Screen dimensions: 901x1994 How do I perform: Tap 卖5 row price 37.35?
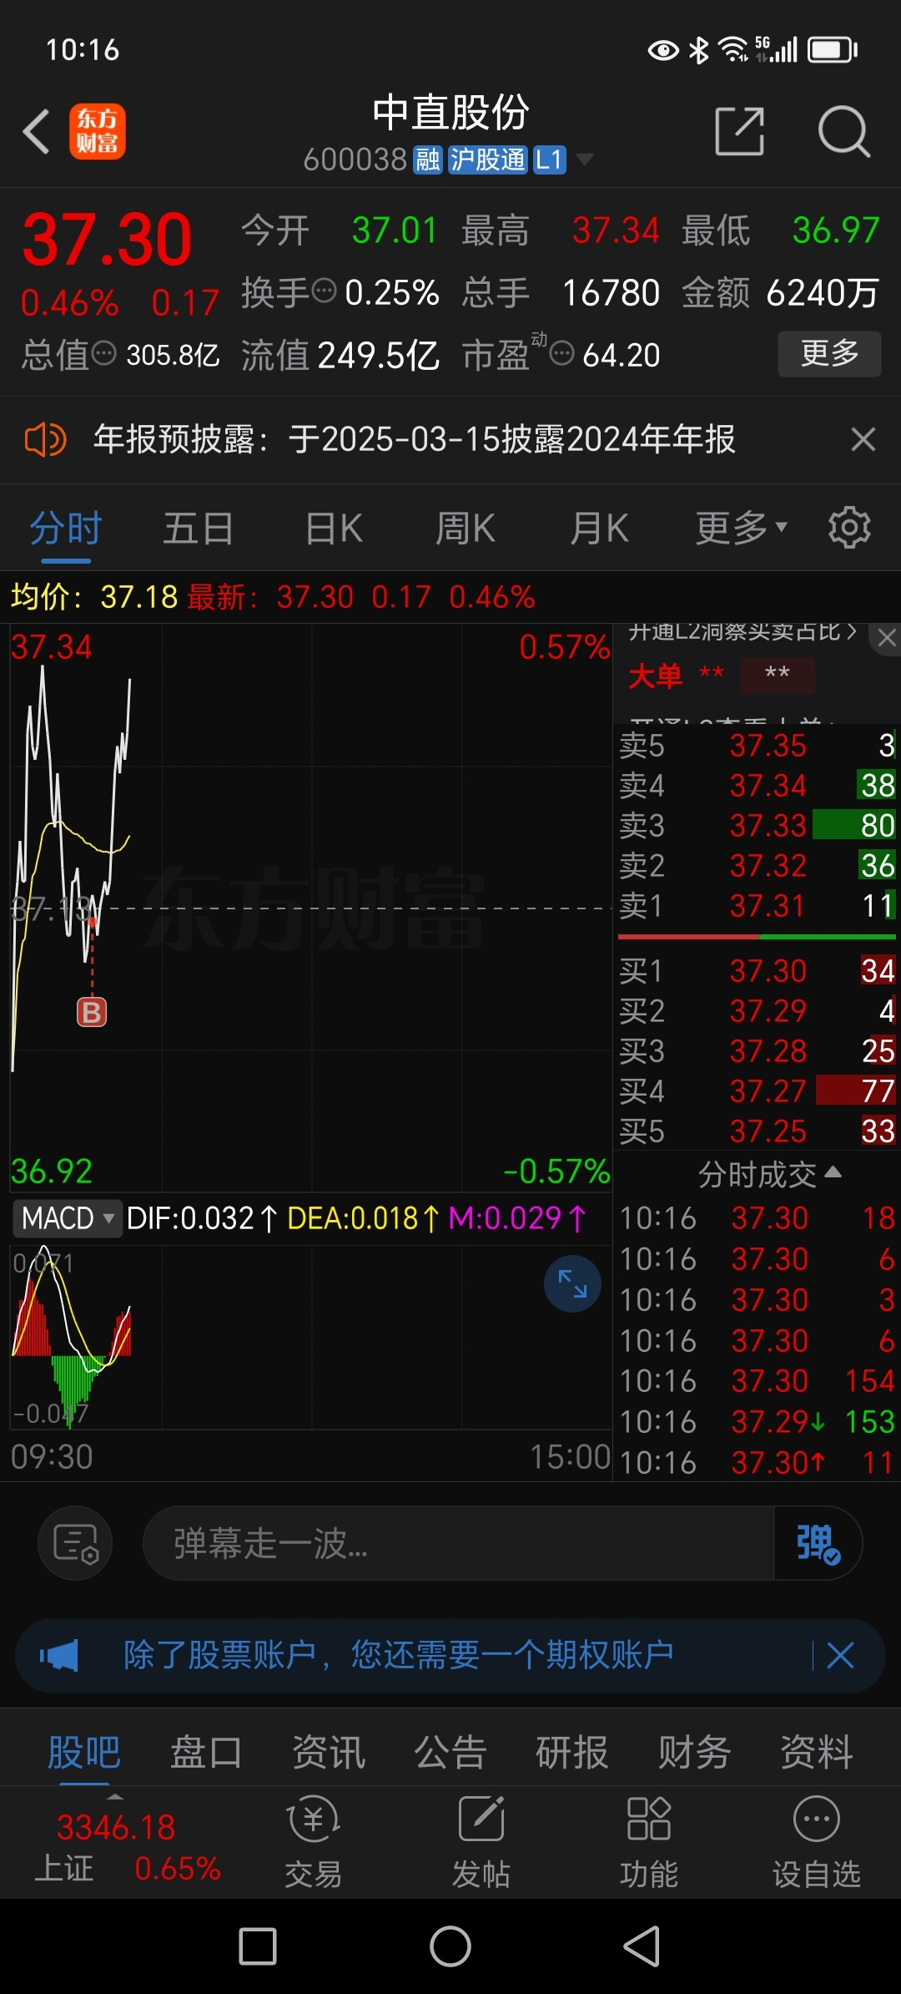(x=768, y=745)
